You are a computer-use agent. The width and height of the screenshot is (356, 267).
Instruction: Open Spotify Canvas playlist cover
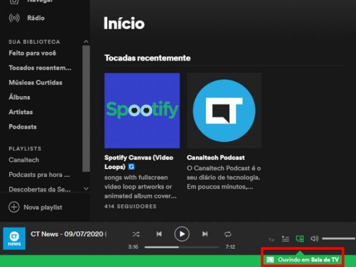(142, 111)
